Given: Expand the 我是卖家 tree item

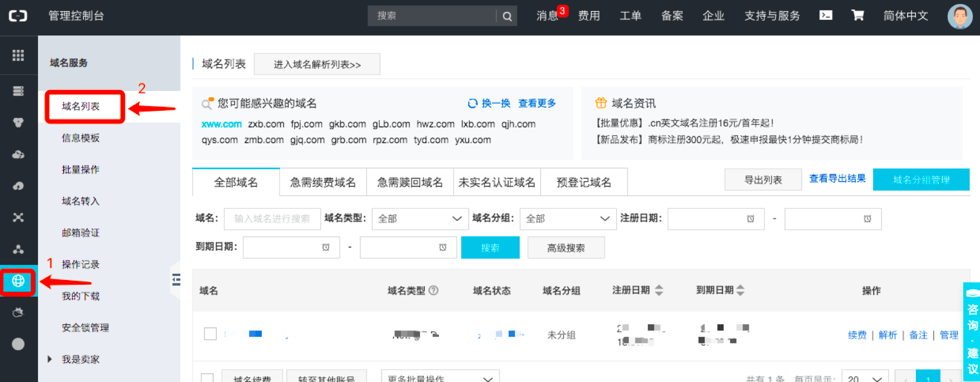Looking at the screenshot, I should 50,359.
